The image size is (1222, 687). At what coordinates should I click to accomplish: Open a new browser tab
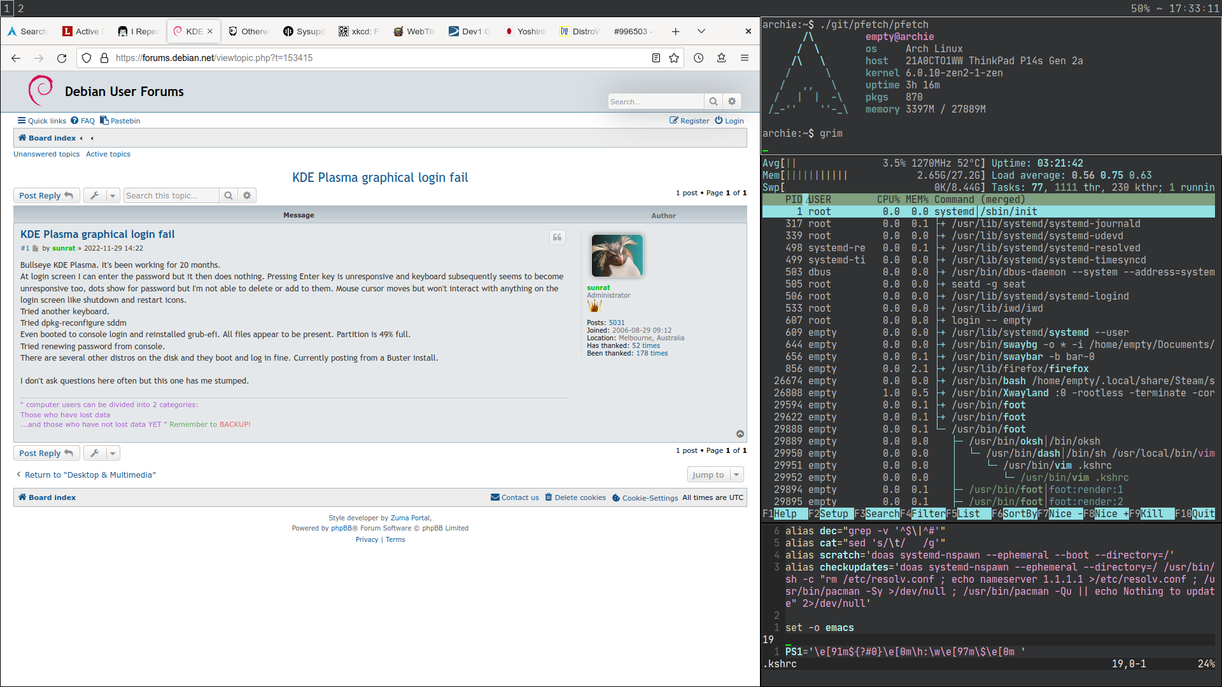point(675,31)
